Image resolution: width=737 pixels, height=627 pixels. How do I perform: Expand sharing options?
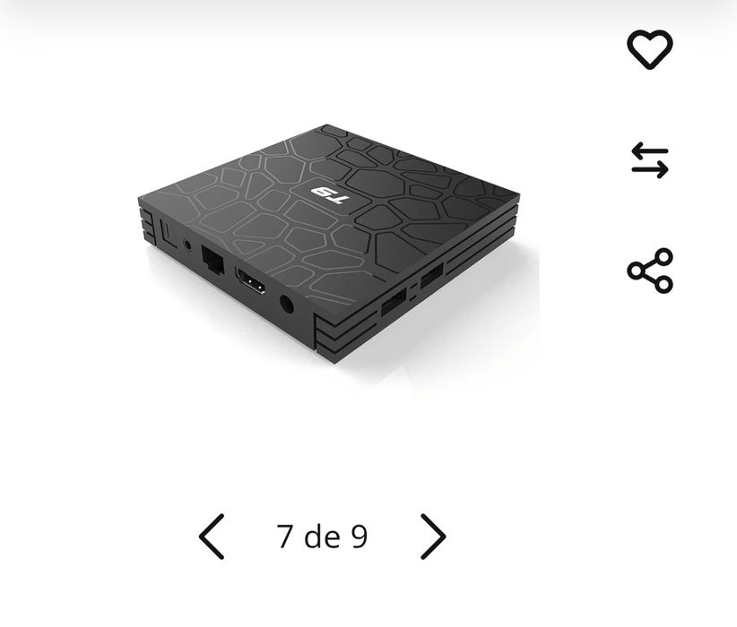pos(650,271)
